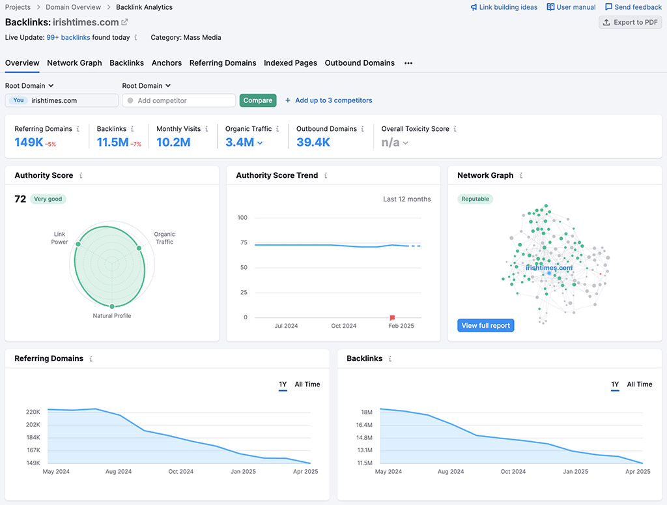Open the Anchors tab
Viewport: 667px width, 505px height.
tap(167, 63)
